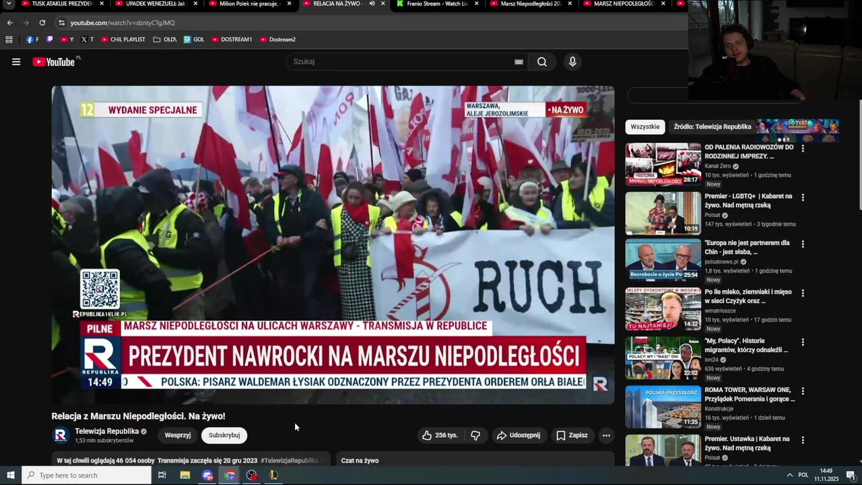Screen dimensions: 862x485
Task: Open Facebook bookmark F
Action: coord(32,40)
